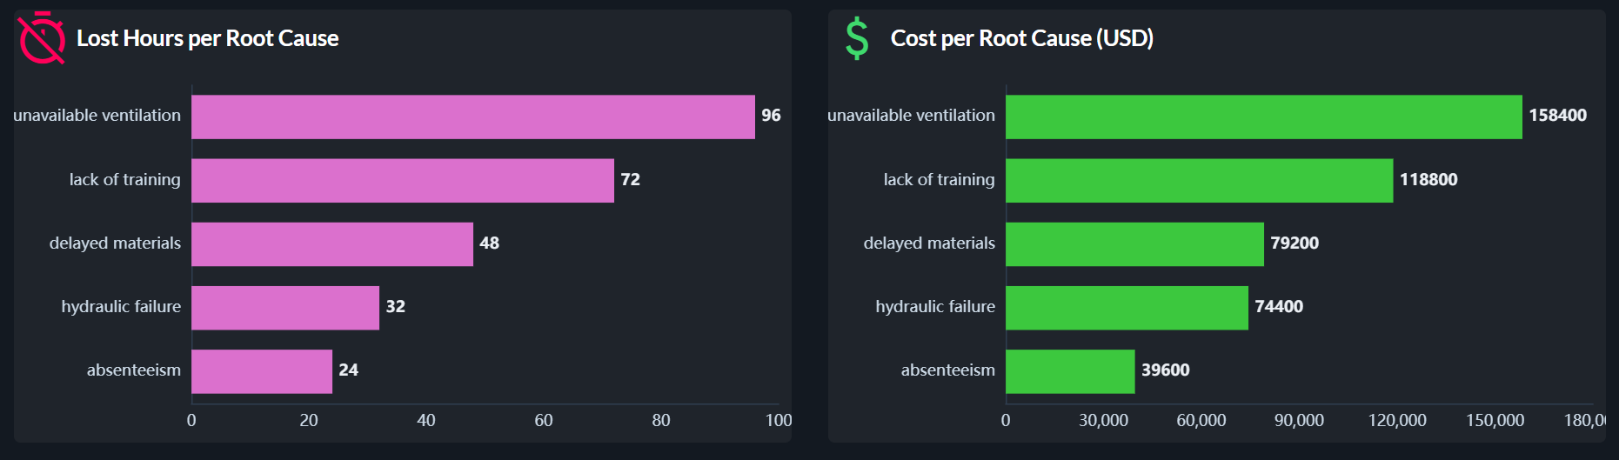Click axis tick 40 in Lost Hours chart

click(x=426, y=421)
